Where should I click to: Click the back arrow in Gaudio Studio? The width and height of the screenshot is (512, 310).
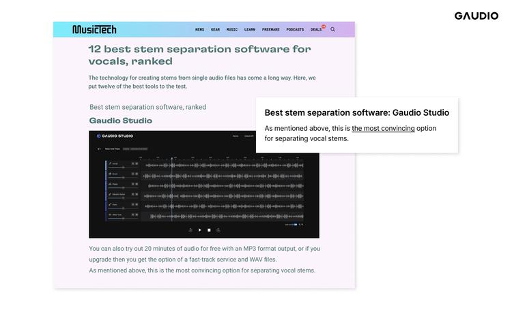(100, 148)
